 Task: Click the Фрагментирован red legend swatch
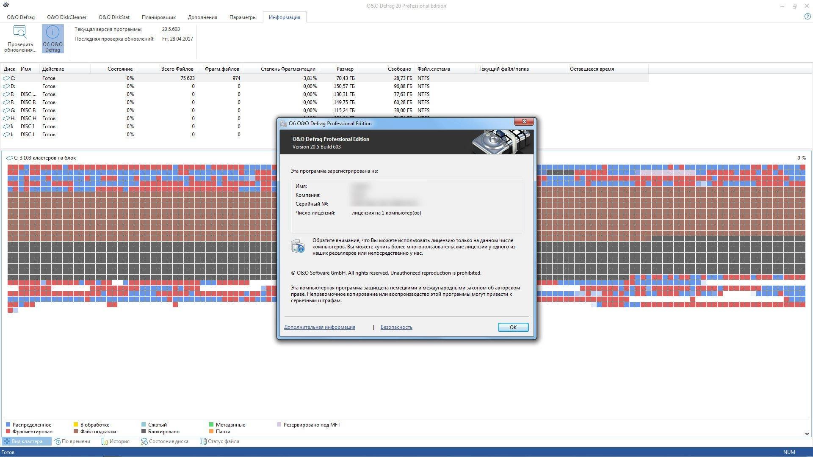point(8,432)
